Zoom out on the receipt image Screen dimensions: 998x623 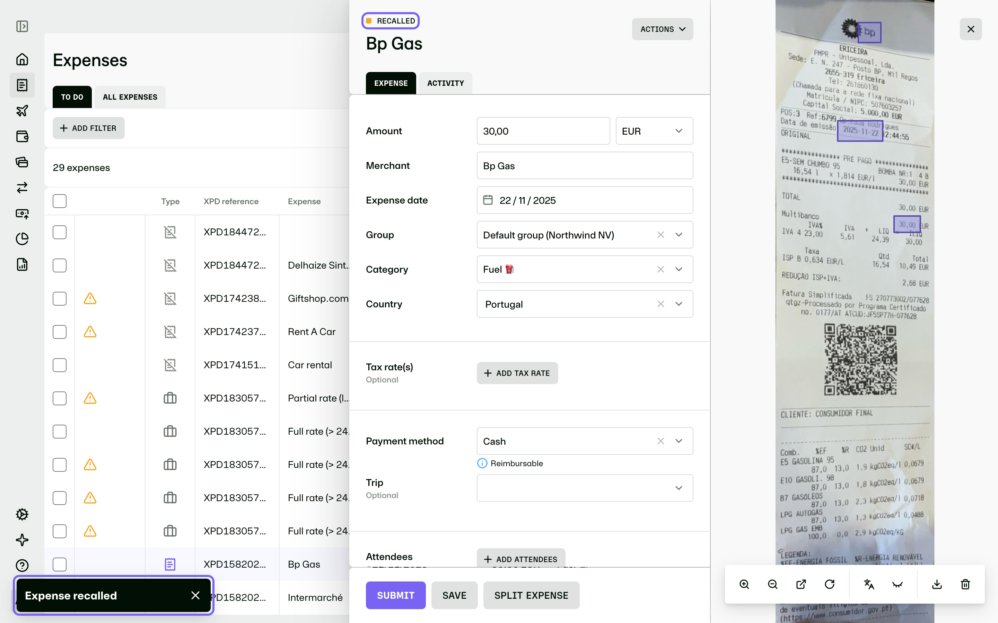click(773, 584)
